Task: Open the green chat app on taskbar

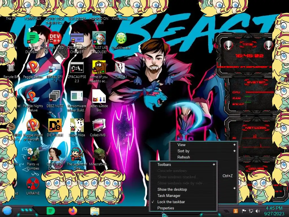Action: (x=51, y=211)
